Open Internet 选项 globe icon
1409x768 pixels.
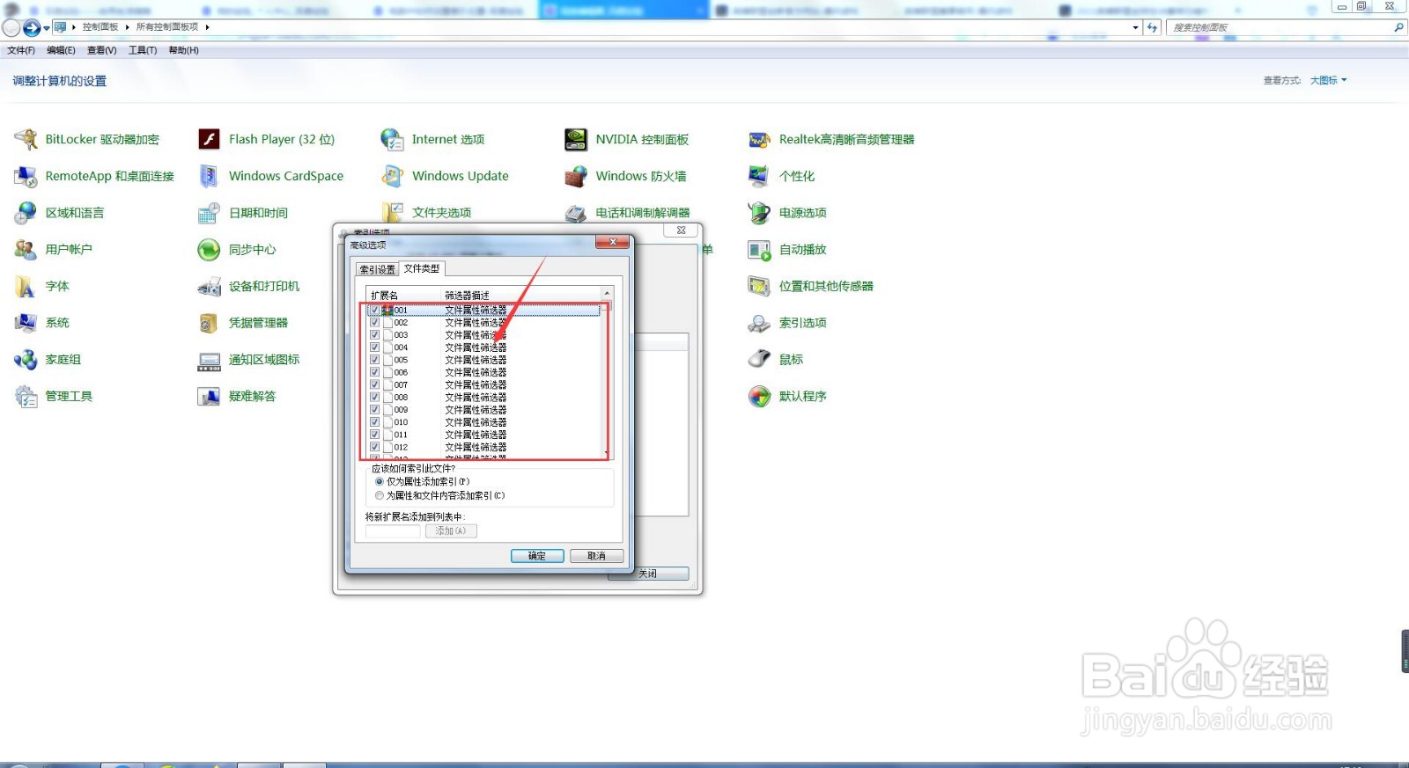coord(392,139)
